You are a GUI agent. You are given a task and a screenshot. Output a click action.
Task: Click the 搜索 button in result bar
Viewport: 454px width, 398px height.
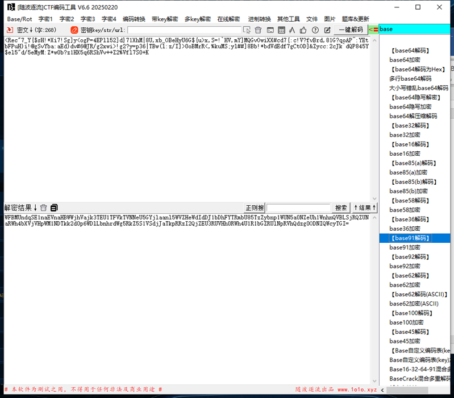point(340,208)
